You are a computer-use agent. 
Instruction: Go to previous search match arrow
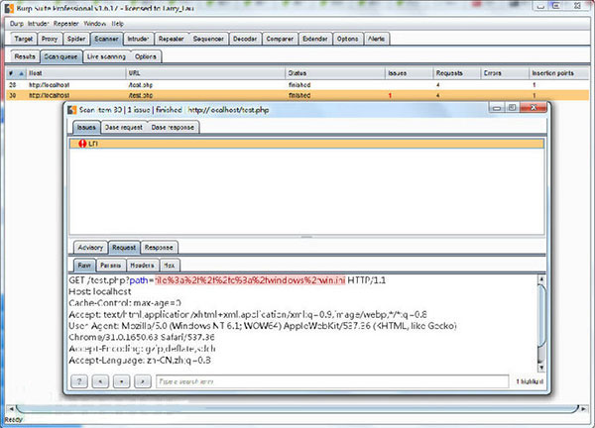pyautogui.click(x=100, y=381)
